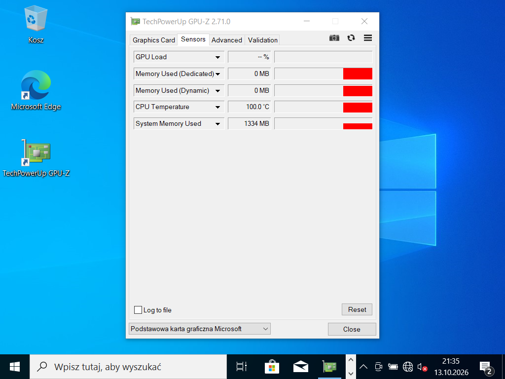Click the battery tray icon
The height and width of the screenshot is (379, 505).
click(x=393, y=367)
